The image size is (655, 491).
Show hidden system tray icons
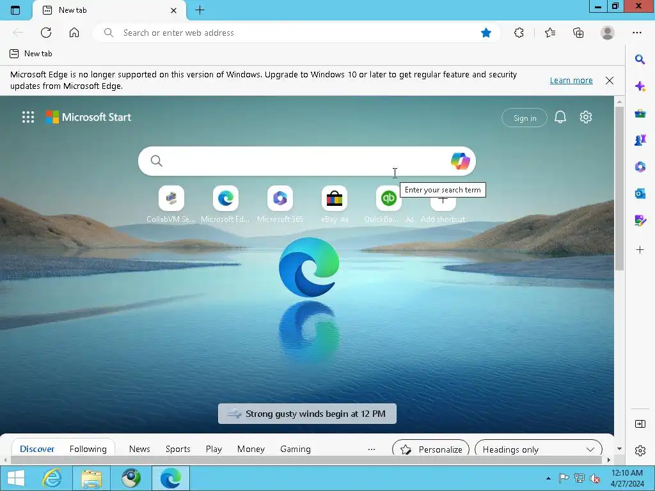[548, 478]
